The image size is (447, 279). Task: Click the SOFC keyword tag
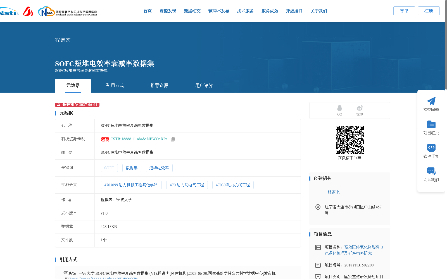(109, 168)
